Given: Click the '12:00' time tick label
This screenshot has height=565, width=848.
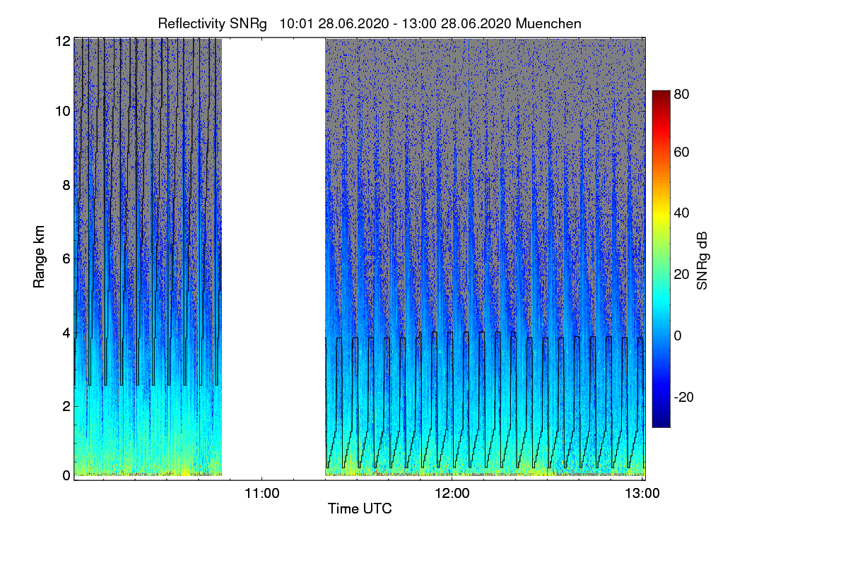Looking at the screenshot, I should [x=452, y=493].
